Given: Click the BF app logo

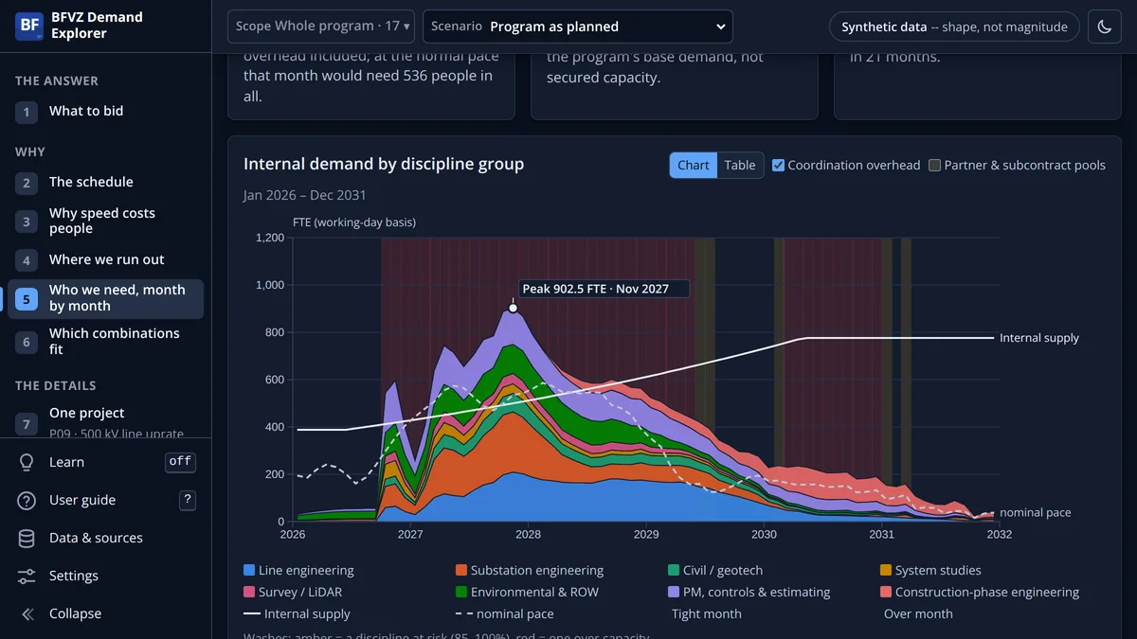Looking at the screenshot, I should click(30, 26).
